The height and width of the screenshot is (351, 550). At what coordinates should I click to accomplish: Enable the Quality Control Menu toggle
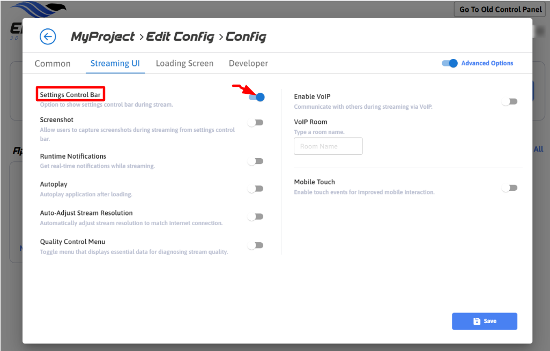256,245
